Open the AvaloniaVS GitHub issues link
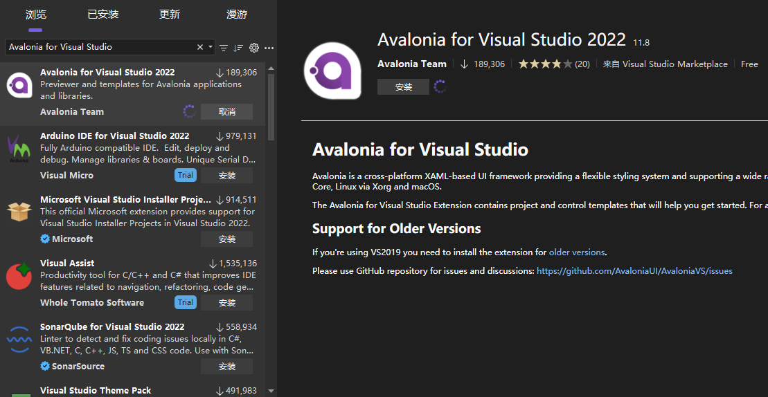The height and width of the screenshot is (397, 768). click(634, 270)
